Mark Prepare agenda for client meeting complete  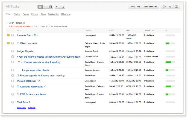click(x=13, y=62)
